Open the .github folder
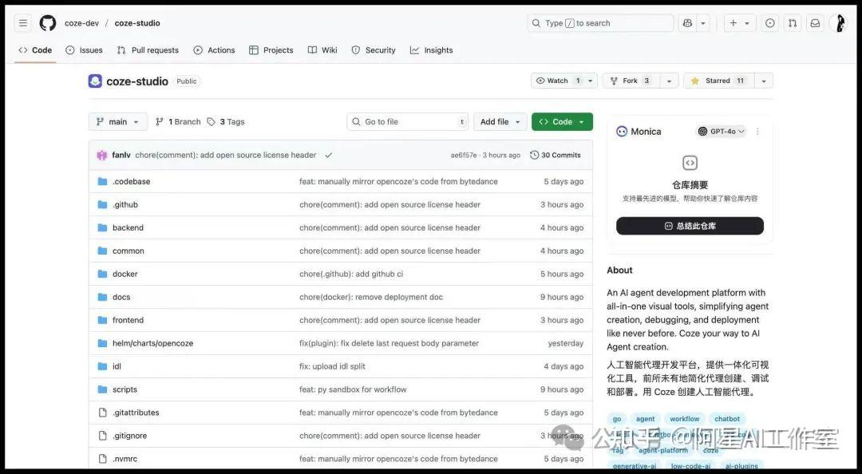 (125, 204)
